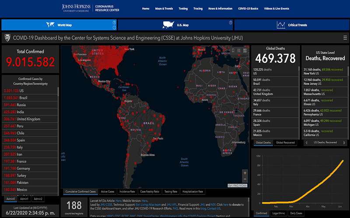Click the JHU shield icon in dashboard title
The image size is (350, 218).
pyautogui.click(x=7, y=38)
